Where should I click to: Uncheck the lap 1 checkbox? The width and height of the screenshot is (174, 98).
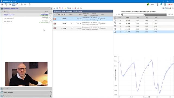pos(115,29)
